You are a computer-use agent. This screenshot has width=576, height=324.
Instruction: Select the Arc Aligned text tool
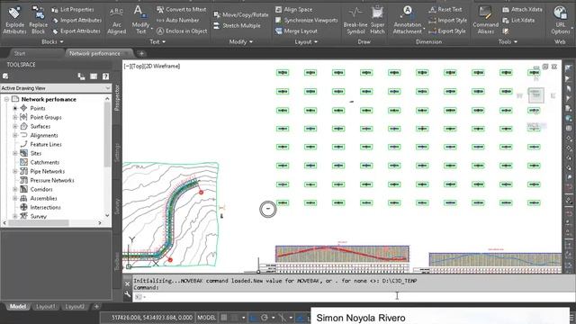pos(116,20)
